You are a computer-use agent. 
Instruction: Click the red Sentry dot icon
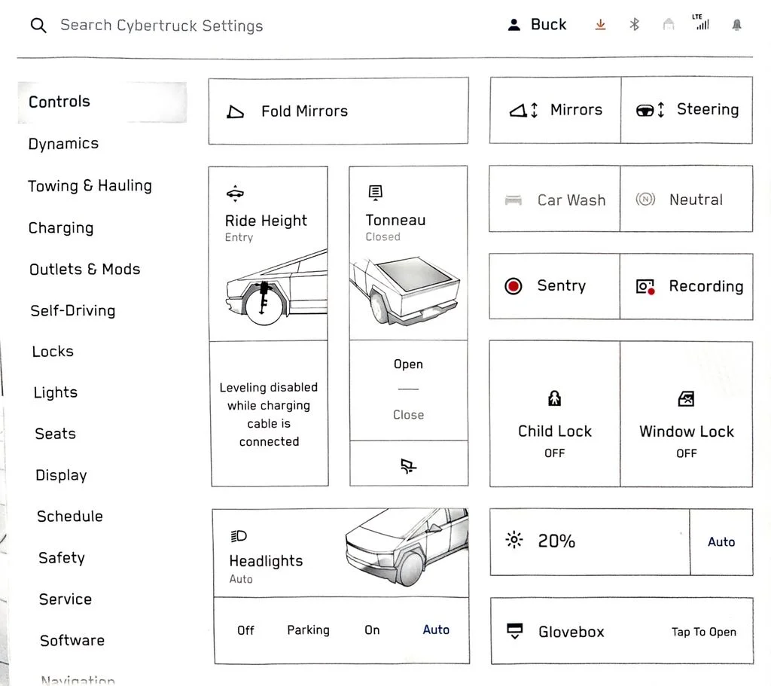tap(513, 285)
